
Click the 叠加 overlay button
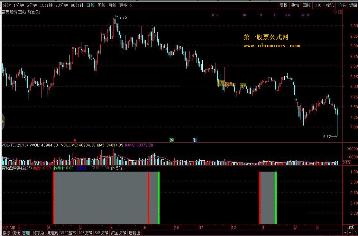pos(295,5)
